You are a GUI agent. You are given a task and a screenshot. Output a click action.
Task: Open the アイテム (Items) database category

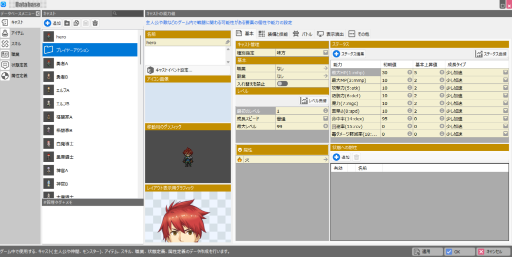click(17, 33)
